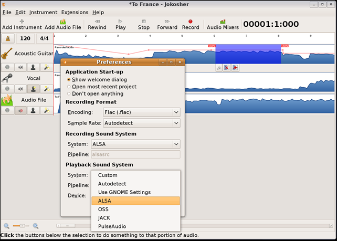The image size is (337, 241).
Task: Open the Instrument menu
Action: click(x=43, y=12)
